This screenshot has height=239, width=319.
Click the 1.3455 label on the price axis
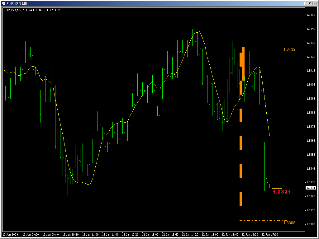[311, 15]
